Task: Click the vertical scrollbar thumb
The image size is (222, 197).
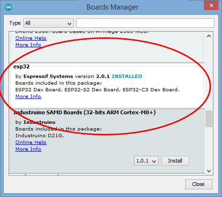Action: pos(209,119)
